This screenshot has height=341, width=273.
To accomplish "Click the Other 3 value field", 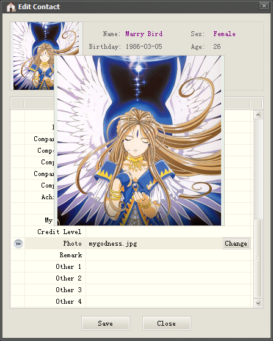I will pyautogui.click(x=168, y=290).
